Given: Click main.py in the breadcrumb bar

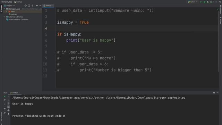Looking at the screenshot, I should (18, 2).
